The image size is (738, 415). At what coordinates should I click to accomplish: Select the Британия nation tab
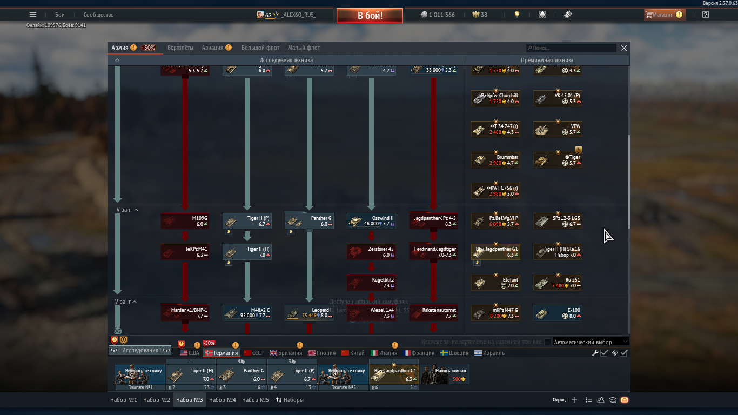pyautogui.click(x=286, y=353)
